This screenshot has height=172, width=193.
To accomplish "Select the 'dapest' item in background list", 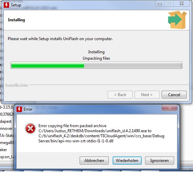I will click(x=6, y=121).
